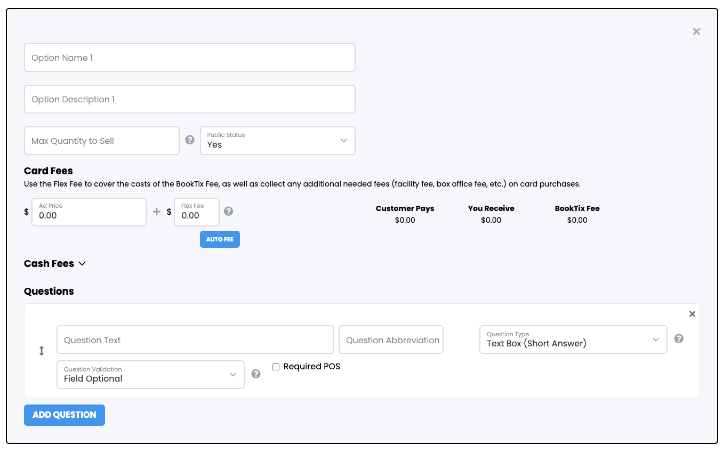Click help icon next to Max Quantity field
The width and height of the screenshot is (723, 453).
tap(189, 140)
